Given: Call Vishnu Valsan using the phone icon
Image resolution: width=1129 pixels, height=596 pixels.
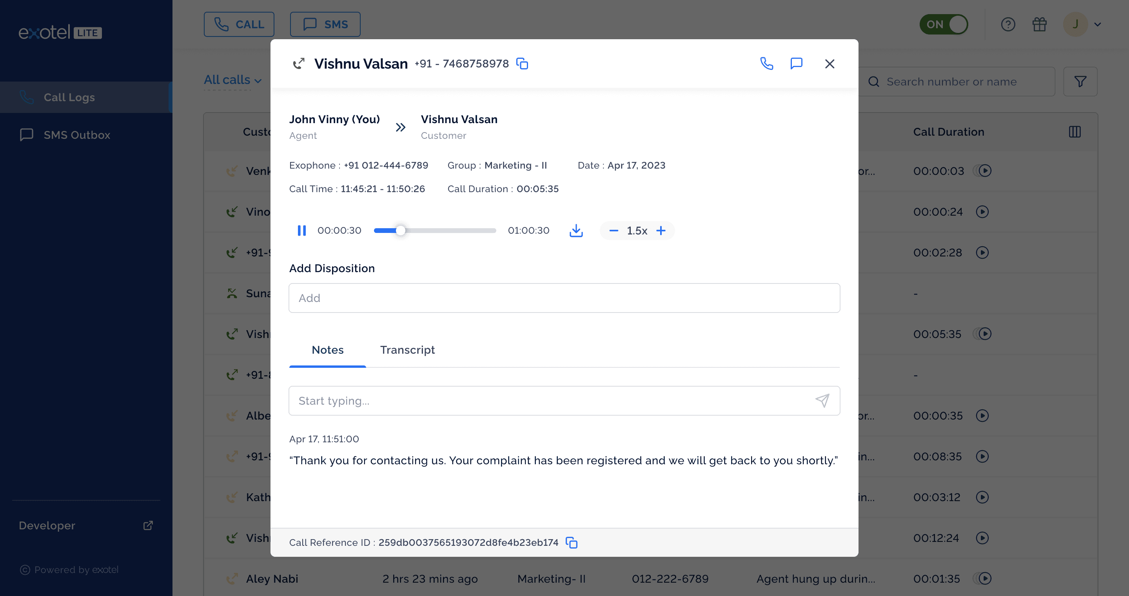Looking at the screenshot, I should pyautogui.click(x=766, y=64).
